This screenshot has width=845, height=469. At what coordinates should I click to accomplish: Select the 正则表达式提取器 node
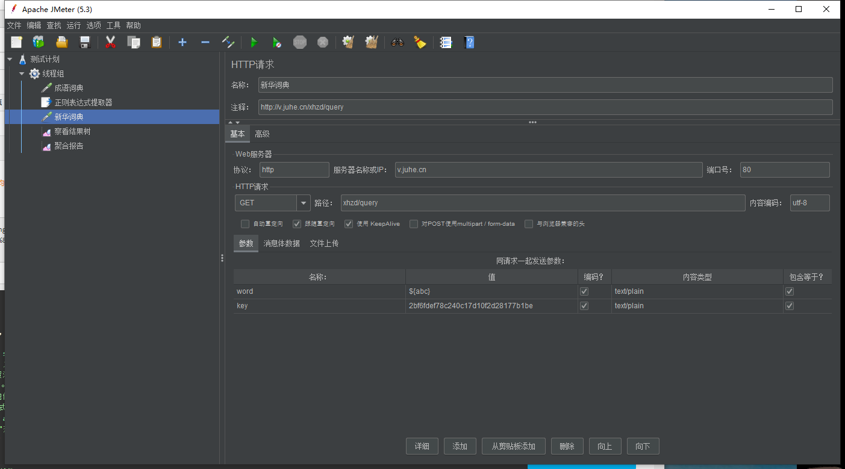click(x=83, y=102)
